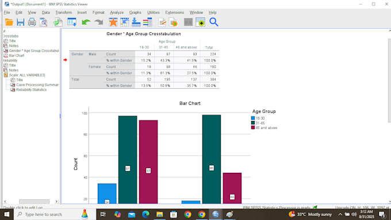Viewport: 391px width, 220px height.
Task: Open the View menu
Action: (x=32, y=13)
